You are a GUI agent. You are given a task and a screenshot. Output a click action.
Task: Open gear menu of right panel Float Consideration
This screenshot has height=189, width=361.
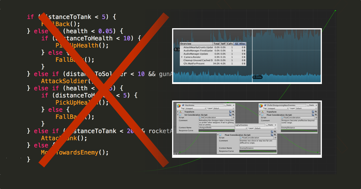coord(316,115)
